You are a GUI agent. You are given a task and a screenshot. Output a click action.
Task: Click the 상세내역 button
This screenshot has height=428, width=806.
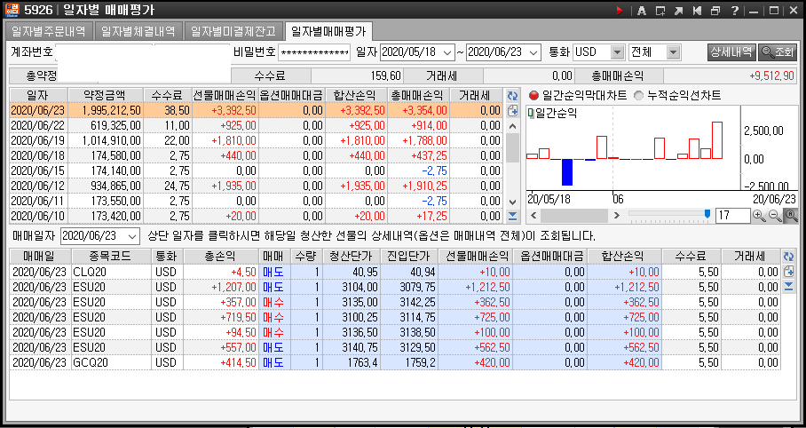(x=731, y=52)
